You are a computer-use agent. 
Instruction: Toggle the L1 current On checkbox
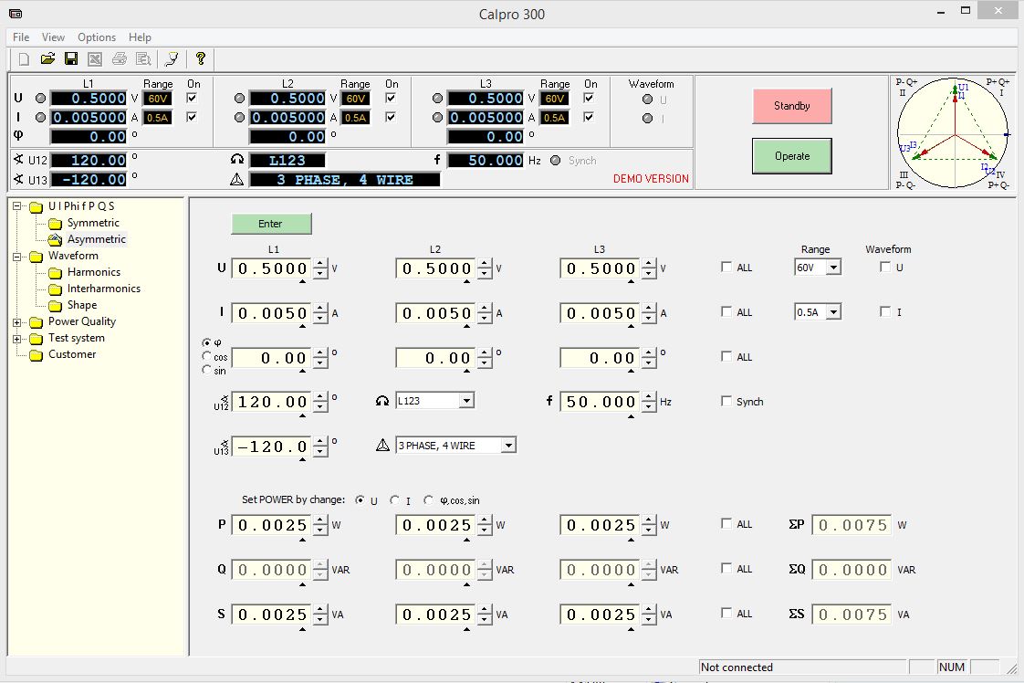pyautogui.click(x=192, y=117)
